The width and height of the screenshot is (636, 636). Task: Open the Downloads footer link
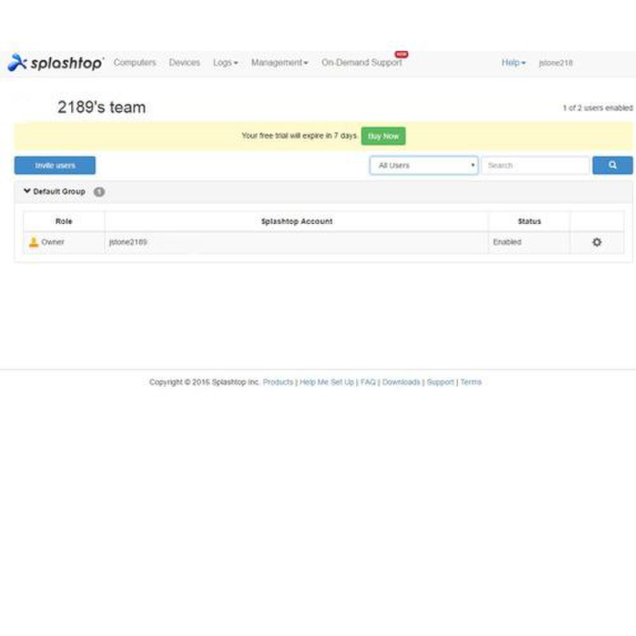pos(401,382)
